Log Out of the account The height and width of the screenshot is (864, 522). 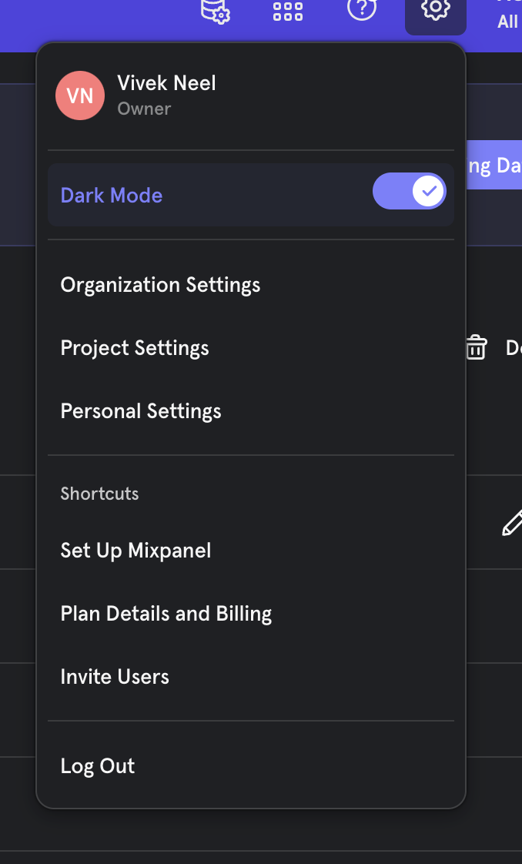(98, 766)
